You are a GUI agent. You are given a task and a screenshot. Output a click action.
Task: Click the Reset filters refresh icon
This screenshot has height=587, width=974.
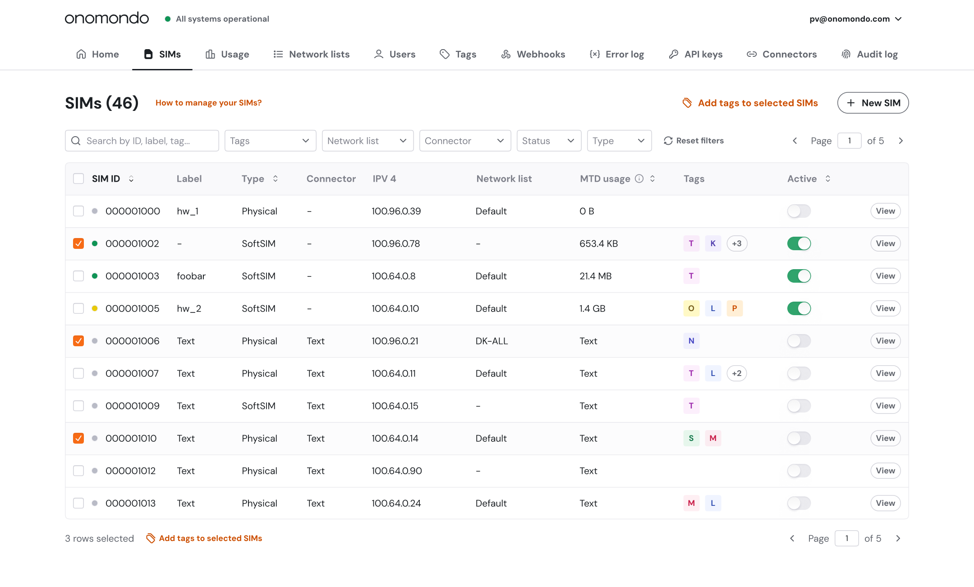tap(668, 141)
